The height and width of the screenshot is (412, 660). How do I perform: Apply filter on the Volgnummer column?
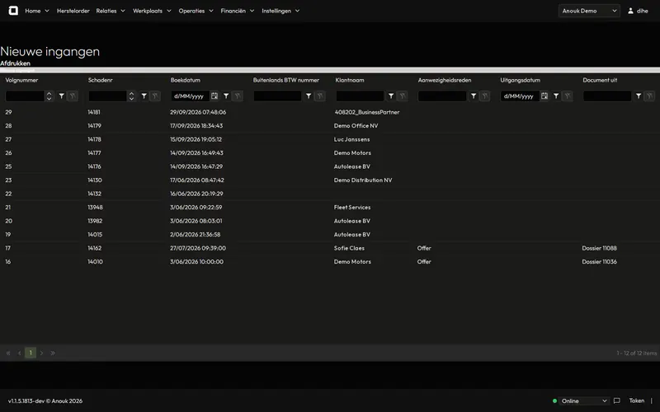pyautogui.click(x=61, y=96)
